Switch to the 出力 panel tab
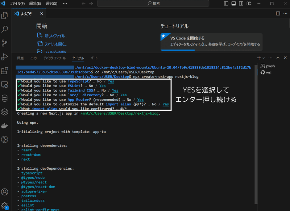The width and height of the screenshot is (290, 211). point(33,58)
